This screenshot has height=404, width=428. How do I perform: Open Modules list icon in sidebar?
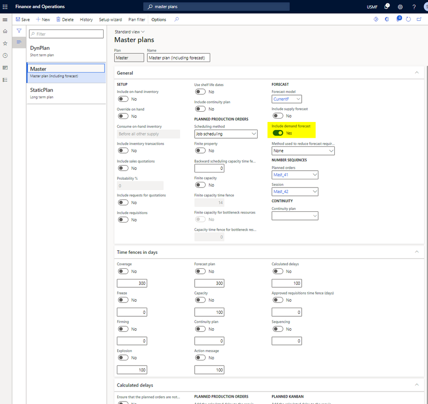[5, 80]
